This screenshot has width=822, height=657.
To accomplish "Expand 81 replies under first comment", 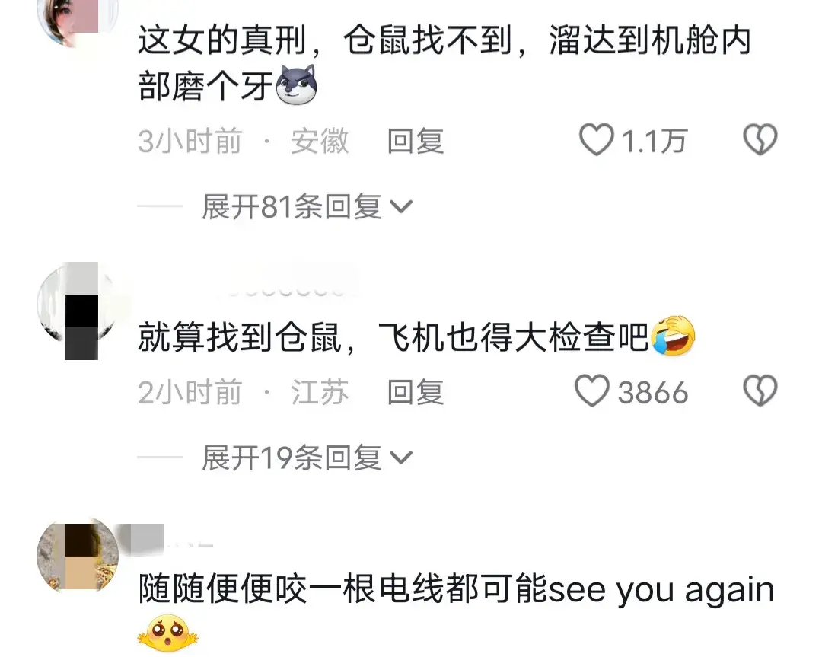I will 307,206.
